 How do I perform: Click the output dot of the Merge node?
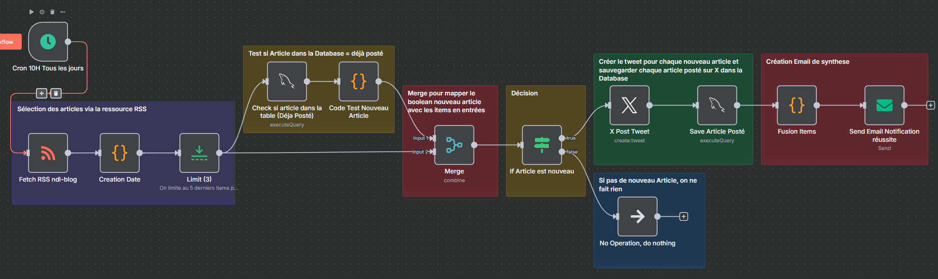click(474, 145)
